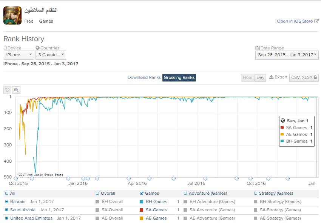
Task: Select the Grossing Ranks tab
Action: click(179, 77)
